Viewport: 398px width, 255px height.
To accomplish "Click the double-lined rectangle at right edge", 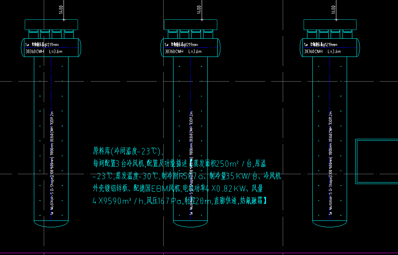I will tap(377, 162).
